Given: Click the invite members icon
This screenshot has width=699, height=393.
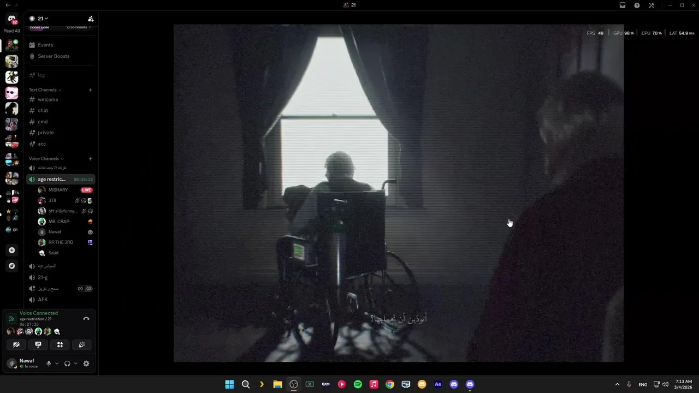Looking at the screenshot, I should [91, 19].
